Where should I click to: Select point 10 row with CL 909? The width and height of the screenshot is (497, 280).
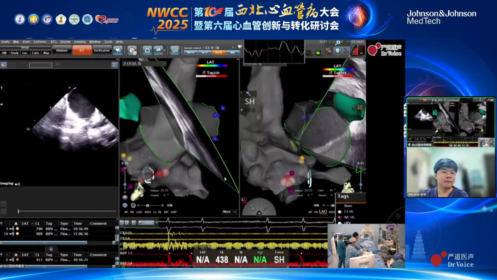[58, 233]
